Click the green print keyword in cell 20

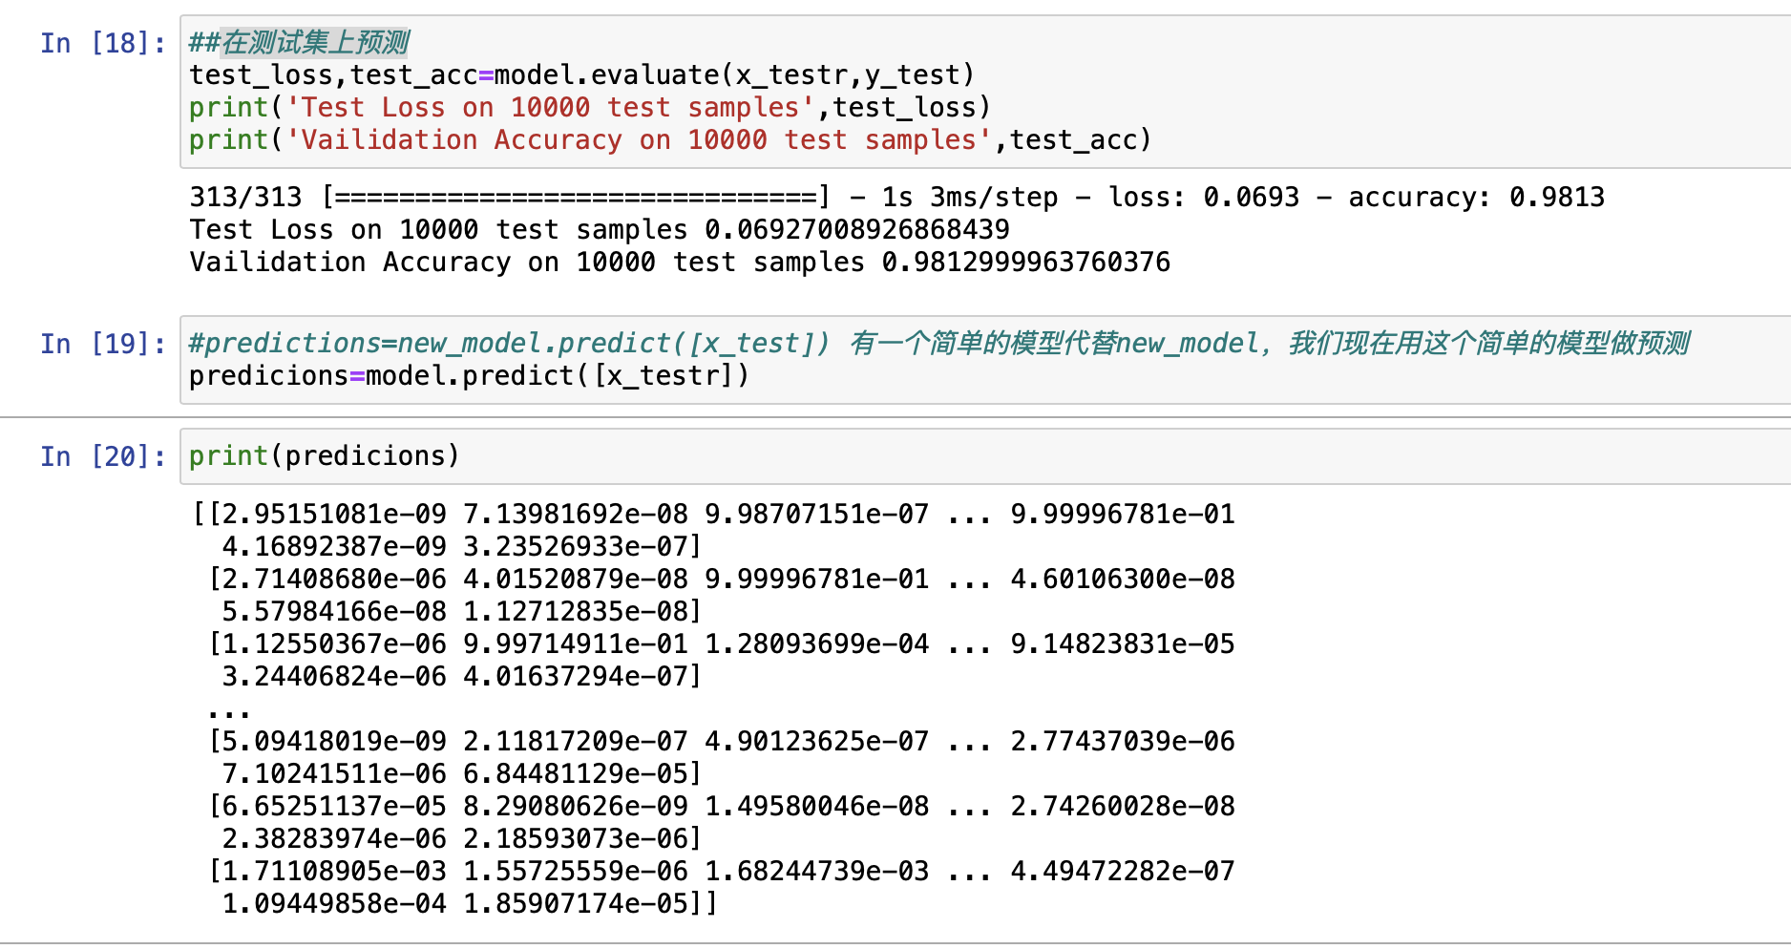tap(227, 455)
